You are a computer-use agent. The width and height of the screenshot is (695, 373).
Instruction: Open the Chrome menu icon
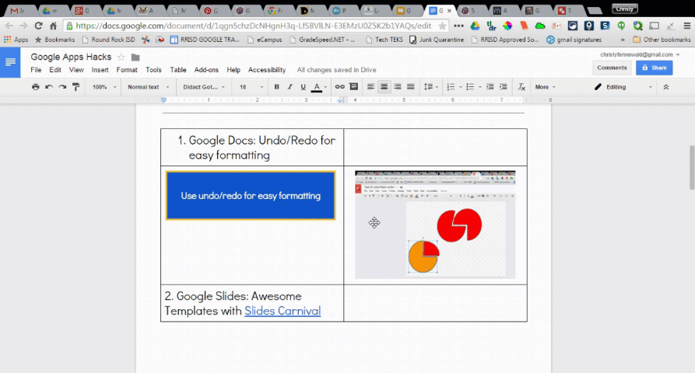[686, 26]
